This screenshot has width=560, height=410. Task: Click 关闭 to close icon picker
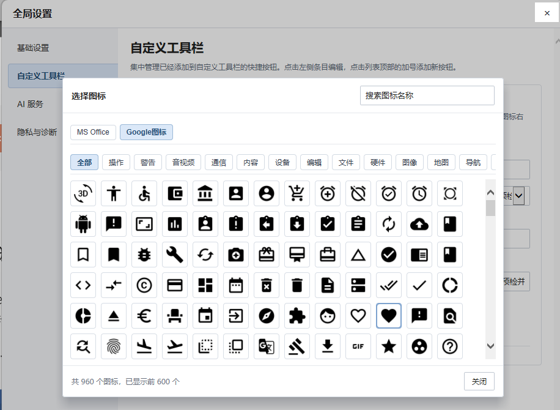click(x=479, y=381)
